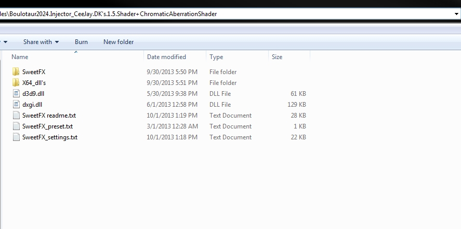The image size is (461, 229).
Task: Click the SweetFX_preset.txt document icon
Action: [x=16, y=126]
